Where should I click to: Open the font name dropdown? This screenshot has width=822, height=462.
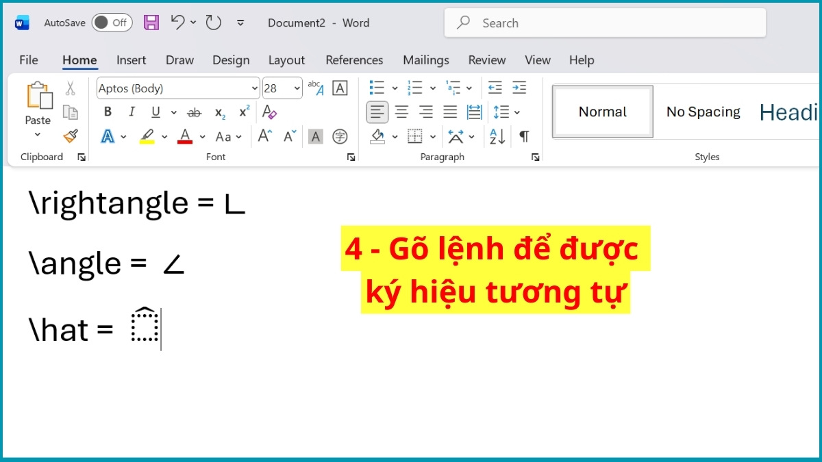(255, 88)
